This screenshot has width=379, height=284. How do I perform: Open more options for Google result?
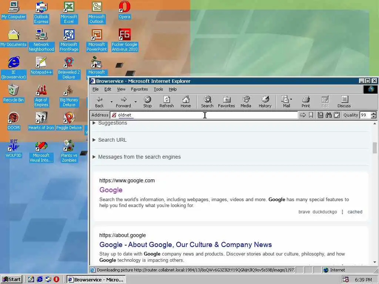(342, 212)
